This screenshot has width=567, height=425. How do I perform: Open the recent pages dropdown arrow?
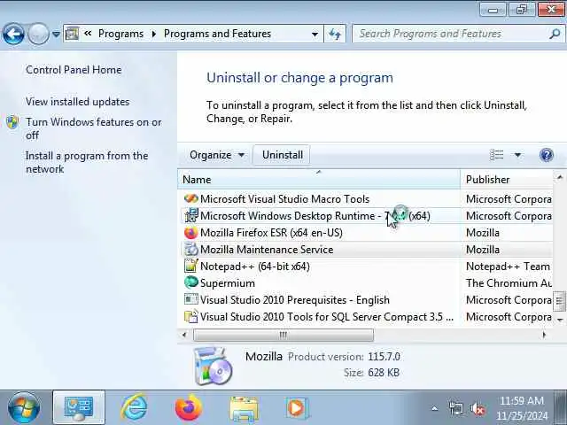(56, 35)
